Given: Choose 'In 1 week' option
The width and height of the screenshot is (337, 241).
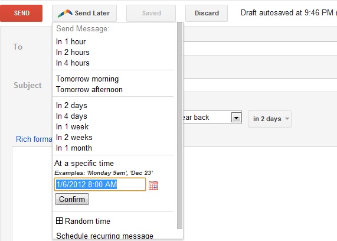Looking at the screenshot, I should [x=72, y=126].
